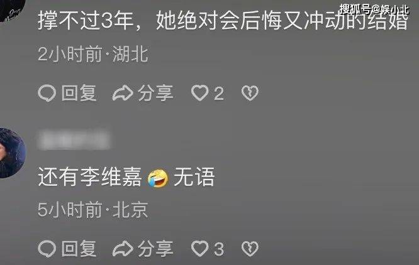Click the comment text 还有李维嘉 无语
The height and width of the screenshot is (265, 419).
click(126, 177)
